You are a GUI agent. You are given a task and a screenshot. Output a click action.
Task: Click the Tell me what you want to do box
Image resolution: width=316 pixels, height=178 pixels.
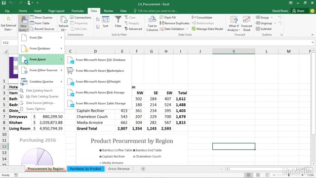pyautogui.click(x=155, y=11)
